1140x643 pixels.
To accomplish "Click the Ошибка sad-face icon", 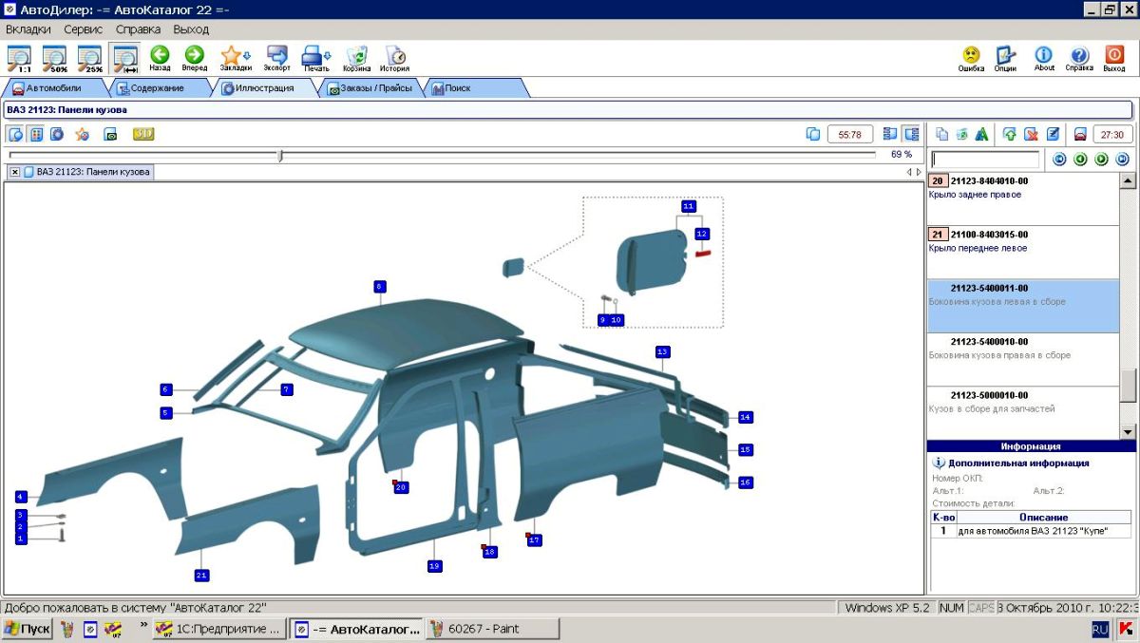I will click(x=971, y=59).
